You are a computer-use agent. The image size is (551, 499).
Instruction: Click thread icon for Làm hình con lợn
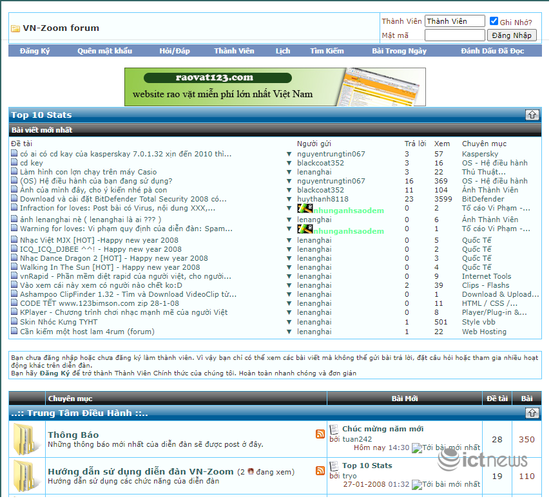[x=14, y=171]
